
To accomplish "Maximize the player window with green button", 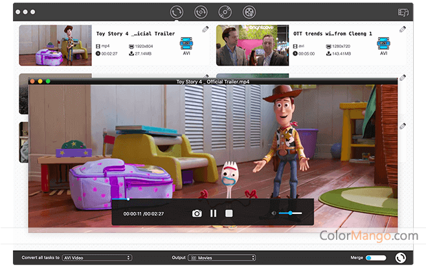I will tap(48, 81).
